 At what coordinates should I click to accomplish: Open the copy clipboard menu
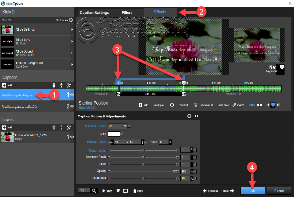[x=138, y=191]
